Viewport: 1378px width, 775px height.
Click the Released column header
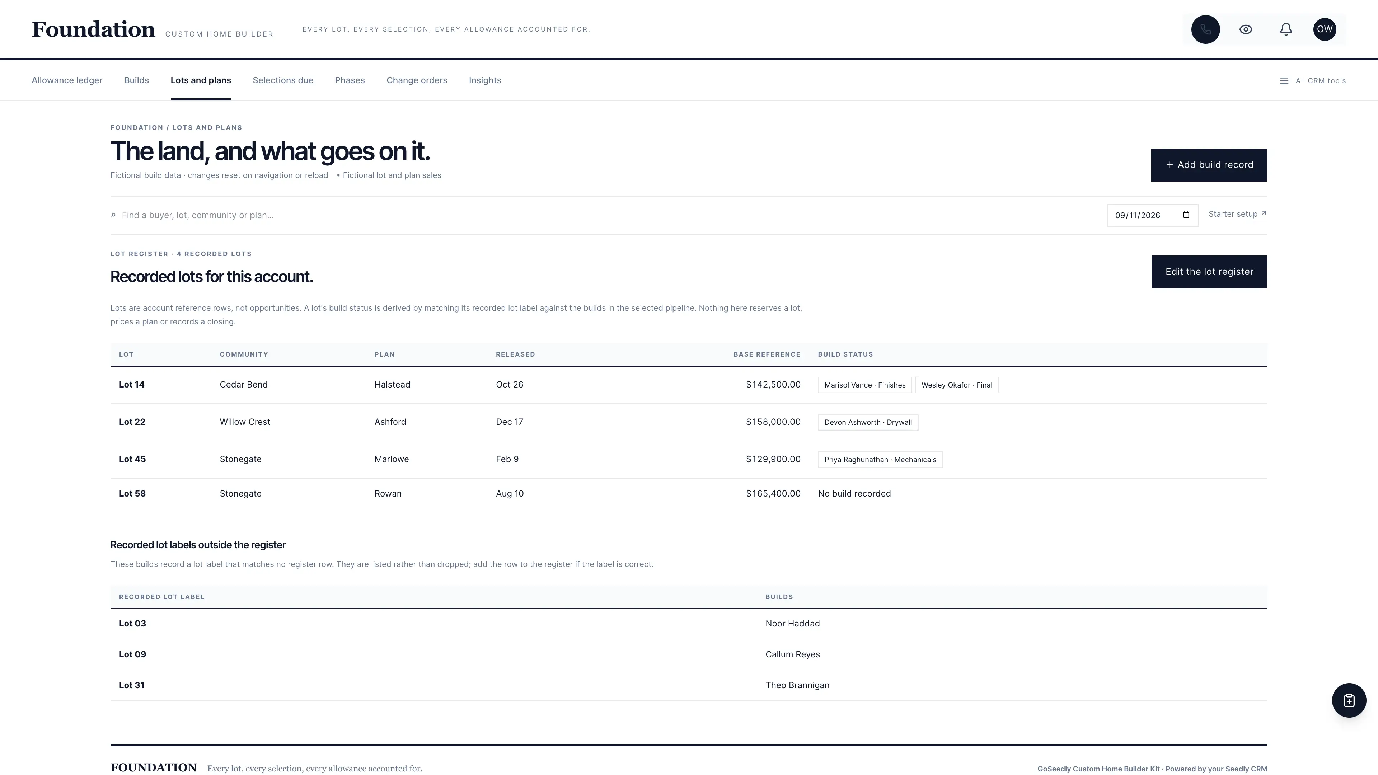(x=515, y=354)
